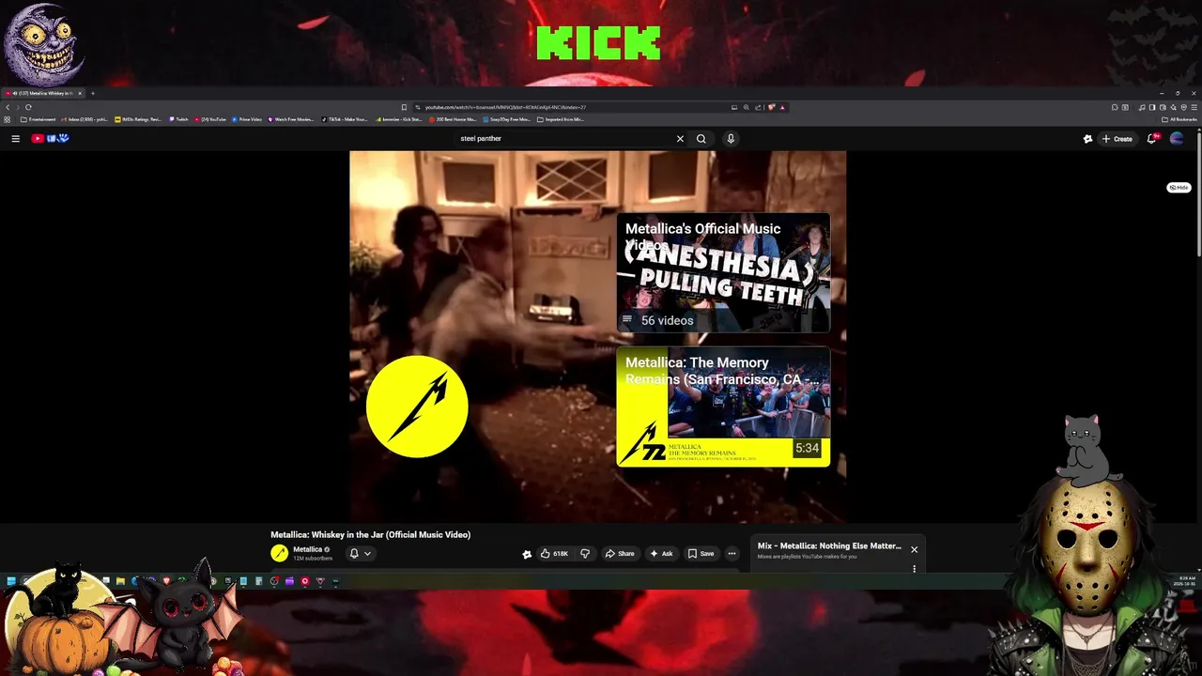Open the YouTube hamburger guide menu

(x=15, y=138)
